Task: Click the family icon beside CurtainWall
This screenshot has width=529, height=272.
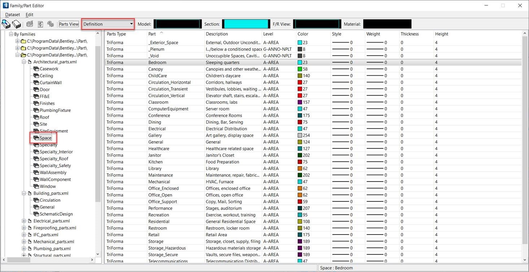Action: coord(36,83)
